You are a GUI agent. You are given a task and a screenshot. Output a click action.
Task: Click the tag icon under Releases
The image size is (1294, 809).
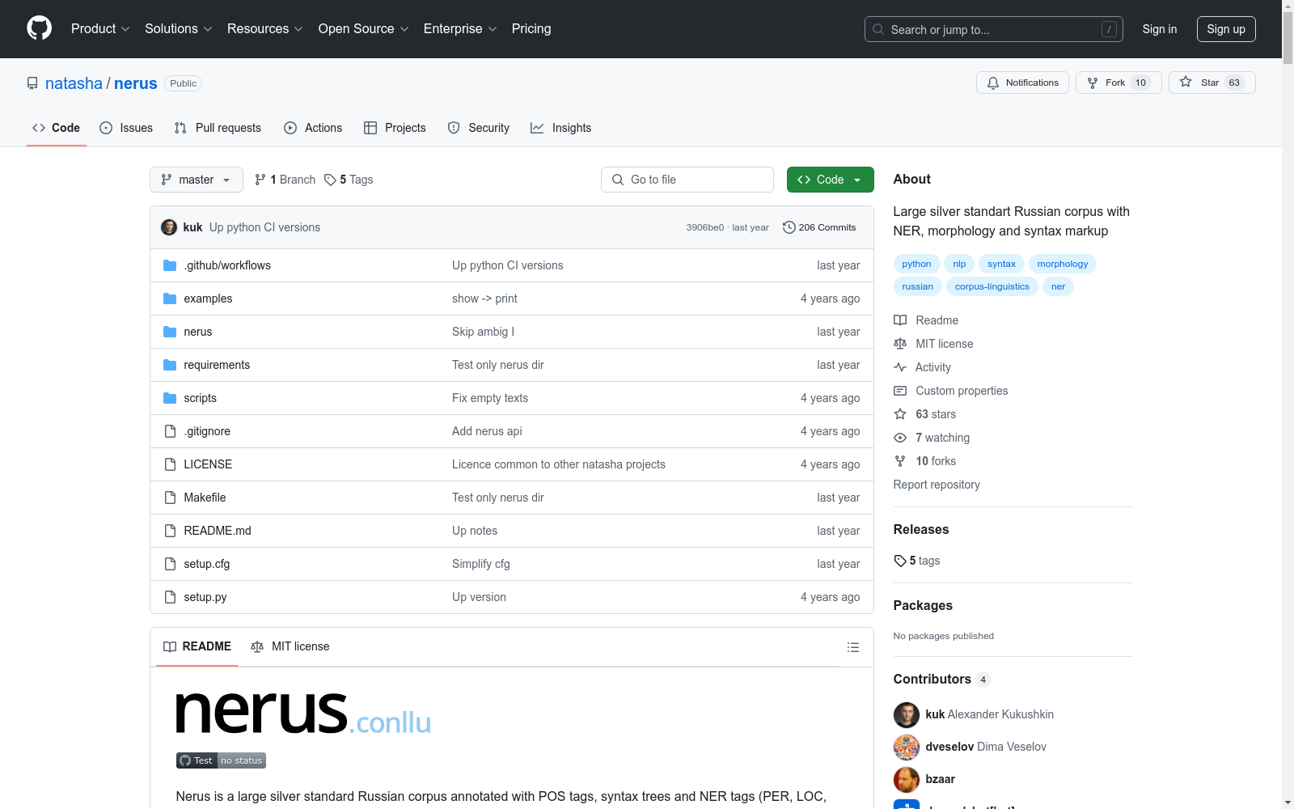[900, 561]
